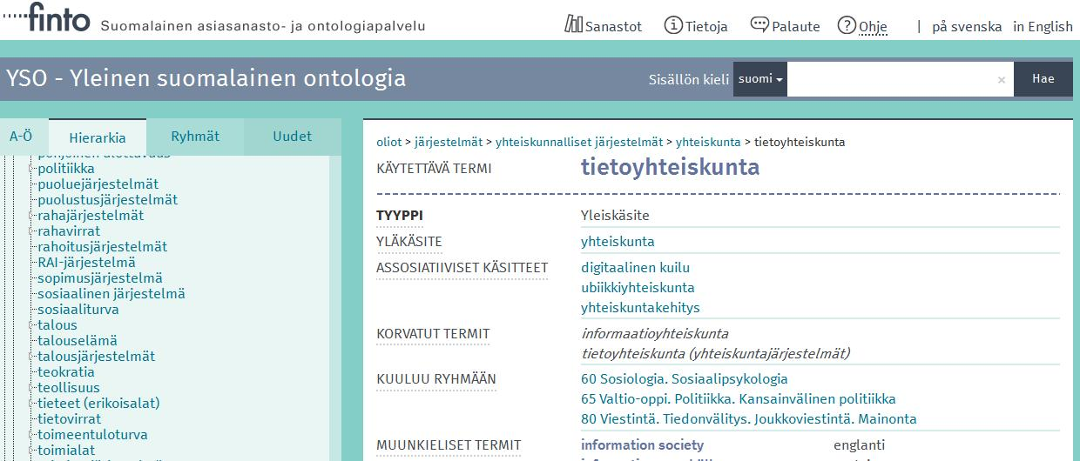Clear search field with x icon
Viewport: 1080px width, 461px height.
coord(1002,79)
